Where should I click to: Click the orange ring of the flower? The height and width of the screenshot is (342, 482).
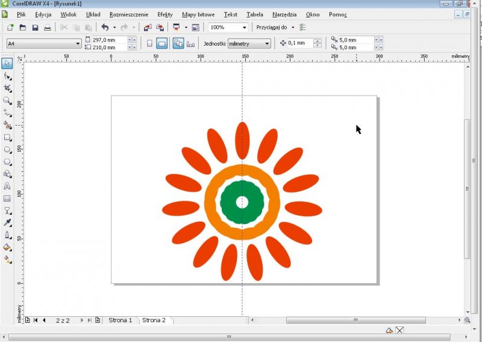pos(211,202)
